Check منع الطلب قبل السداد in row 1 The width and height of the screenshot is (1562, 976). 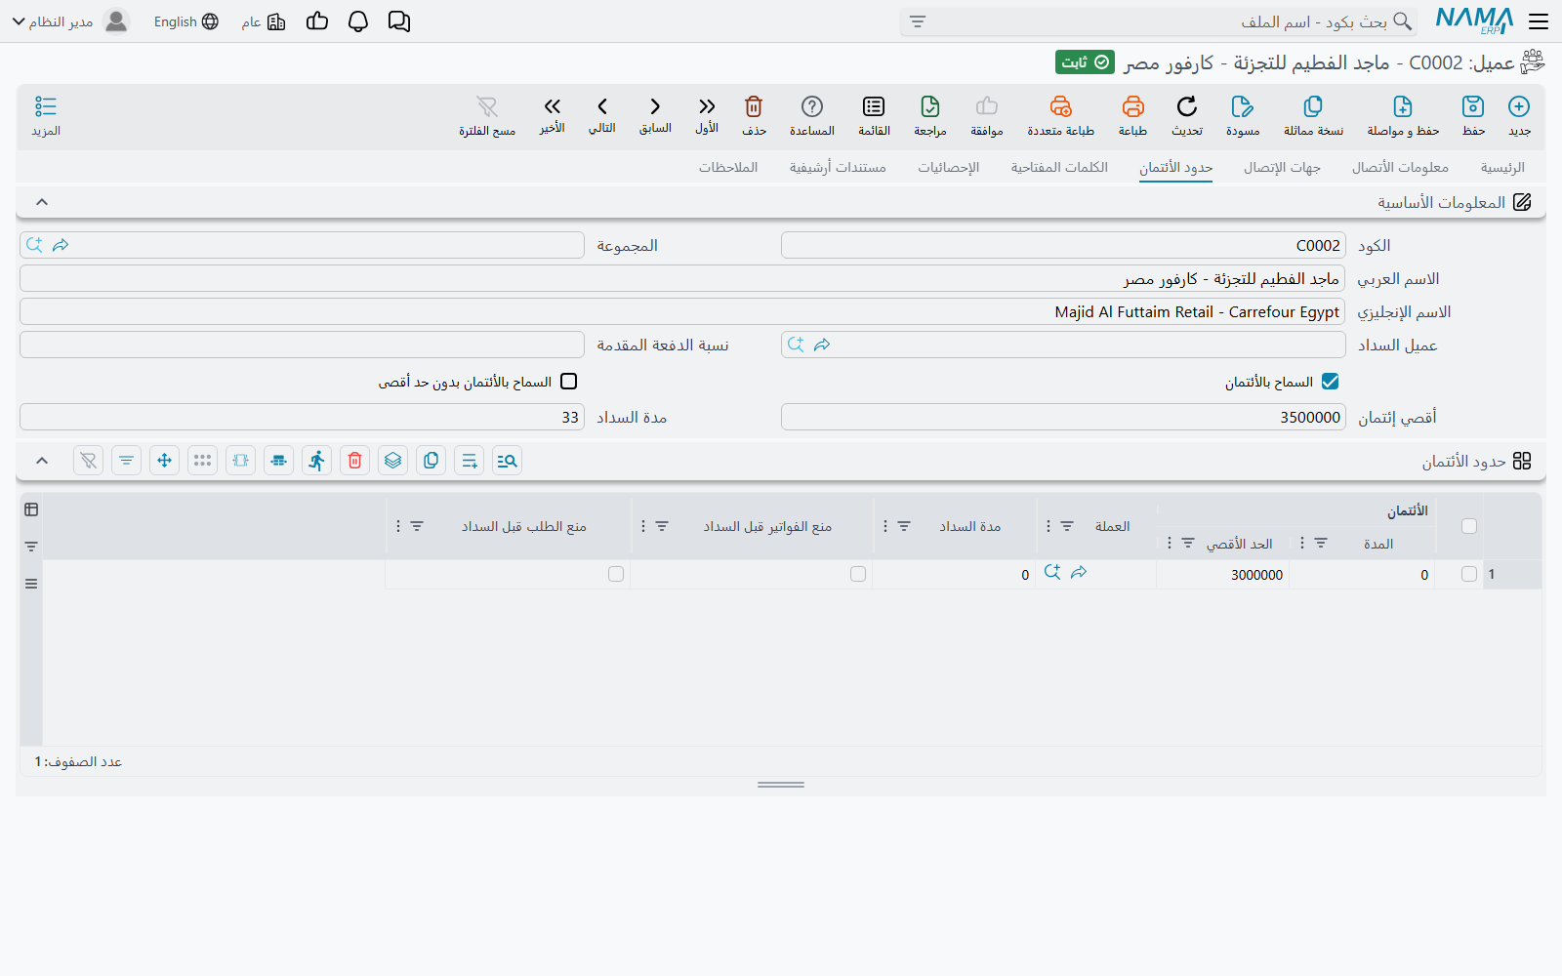coord(616,574)
